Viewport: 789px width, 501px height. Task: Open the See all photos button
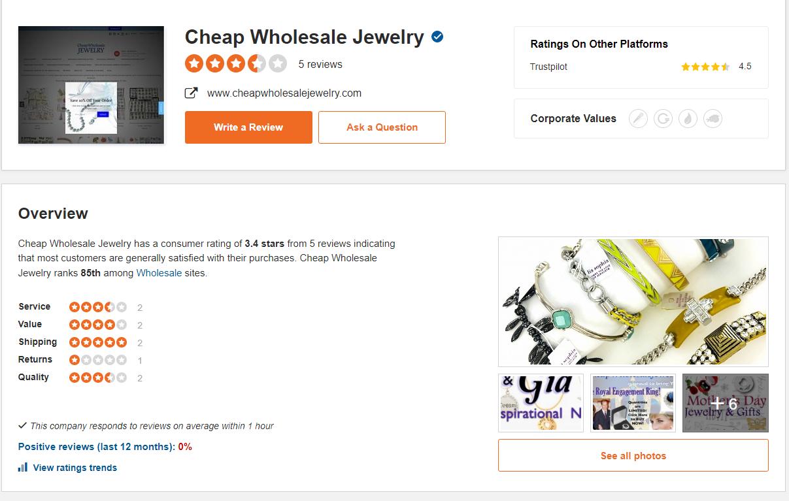tap(633, 455)
